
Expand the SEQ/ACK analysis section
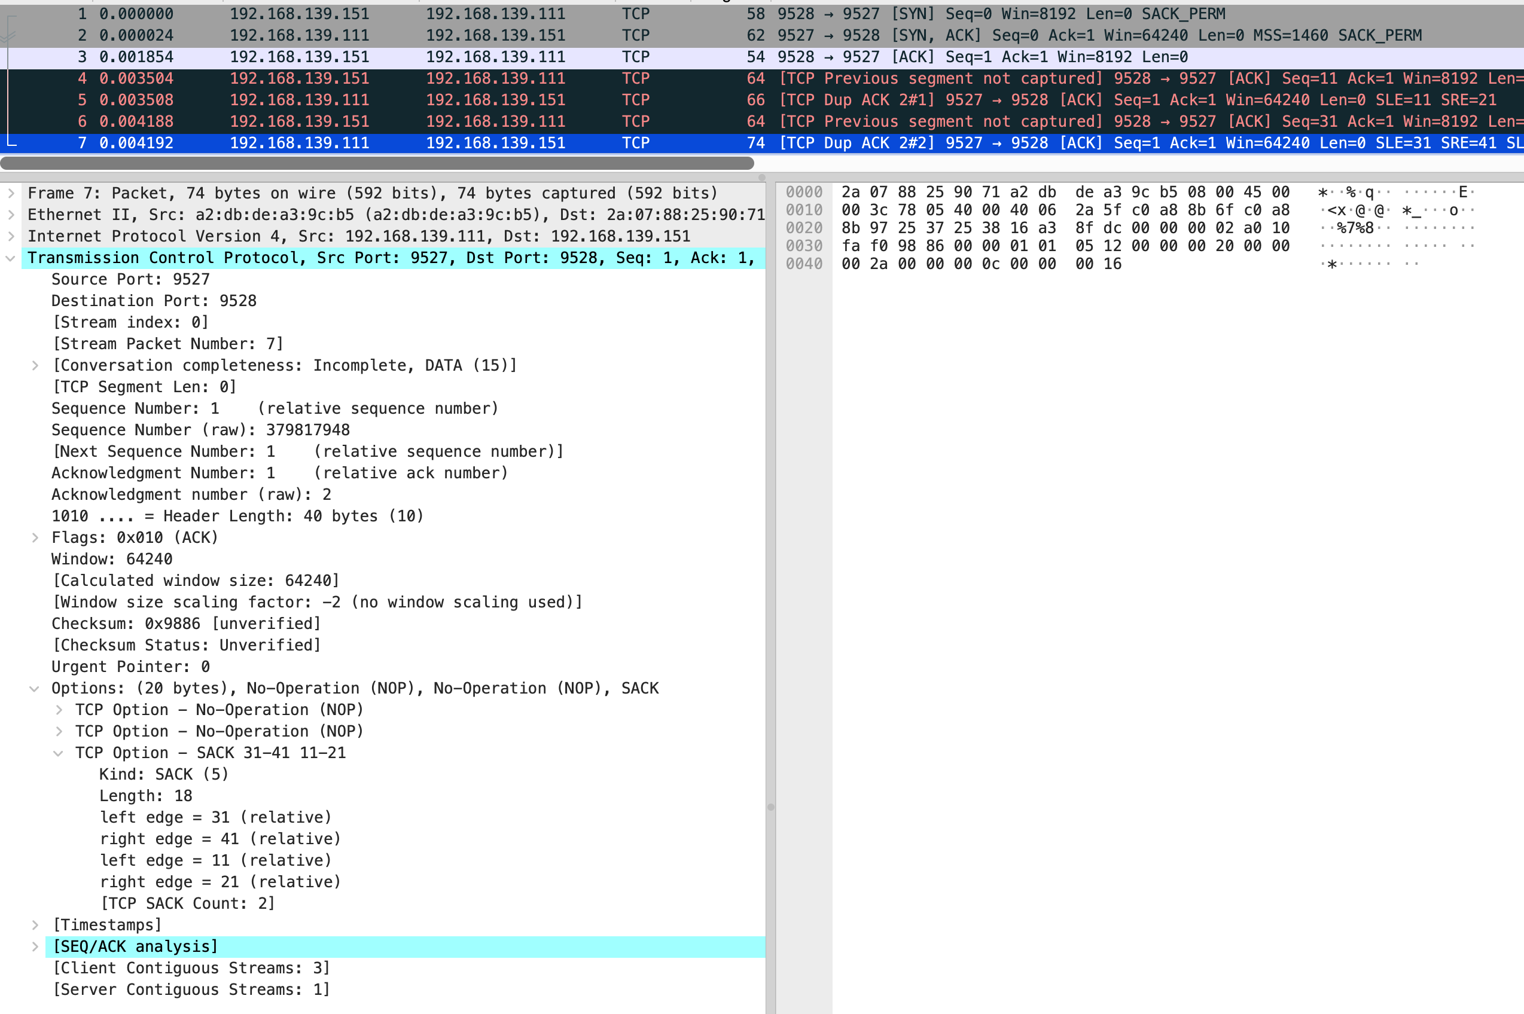[x=35, y=947]
